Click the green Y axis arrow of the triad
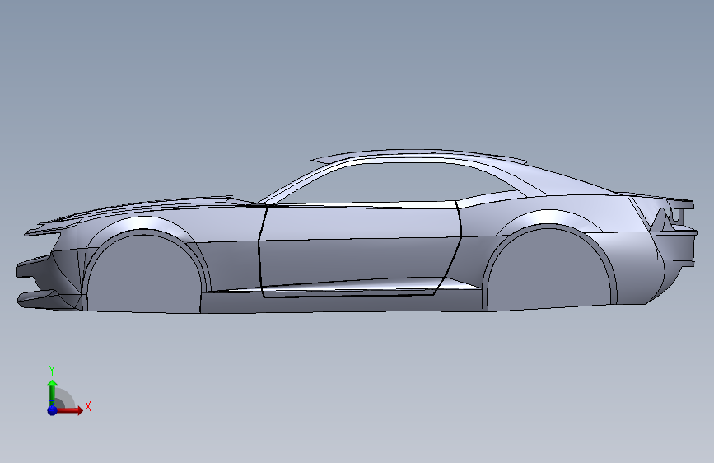The height and width of the screenshot is (463, 714). [x=53, y=392]
